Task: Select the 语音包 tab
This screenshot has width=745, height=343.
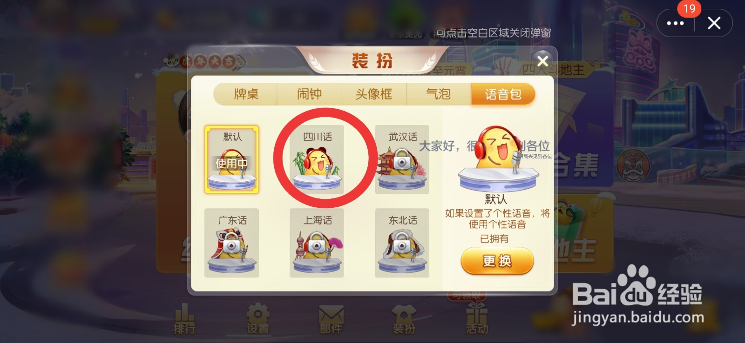Action: tap(503, 94)
